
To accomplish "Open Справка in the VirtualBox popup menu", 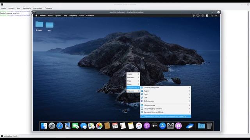I will click(x=133, y=91).
